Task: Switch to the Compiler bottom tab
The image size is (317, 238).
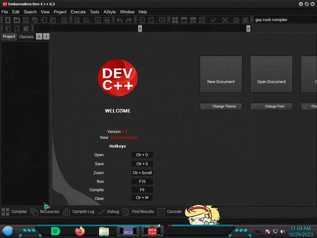Action: [x=14, y=212]
